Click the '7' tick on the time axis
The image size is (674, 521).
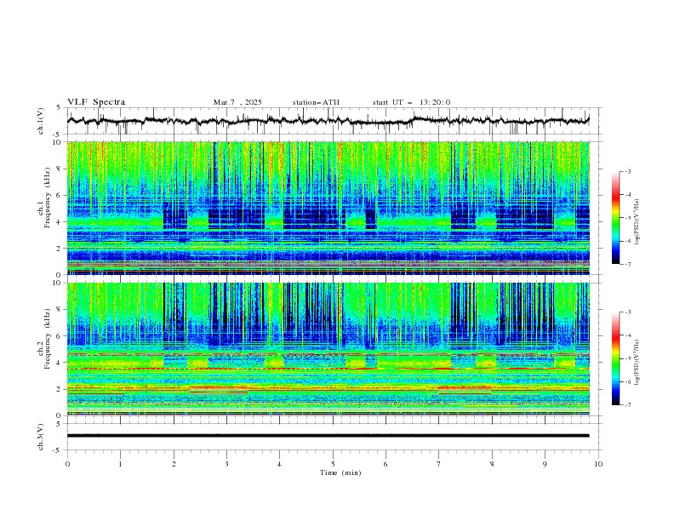[x=439, y=464]
